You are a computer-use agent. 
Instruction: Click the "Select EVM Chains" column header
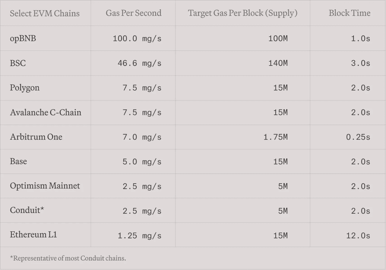click(45, 13)
